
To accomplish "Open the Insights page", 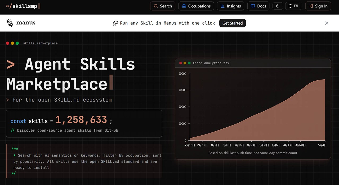I will click(230, 6).
